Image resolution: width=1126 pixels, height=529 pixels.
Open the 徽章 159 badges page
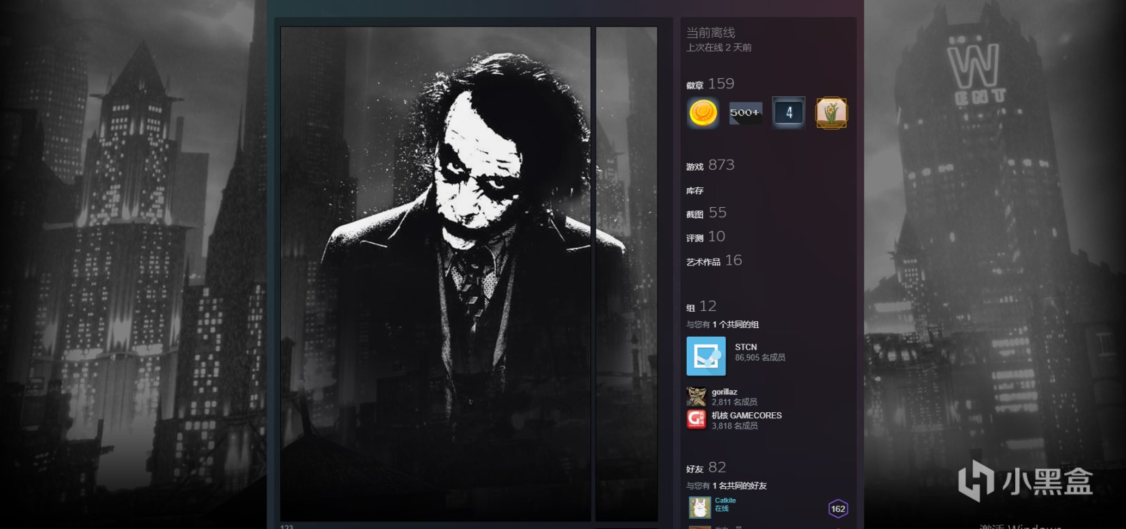(x=711, y=84)
